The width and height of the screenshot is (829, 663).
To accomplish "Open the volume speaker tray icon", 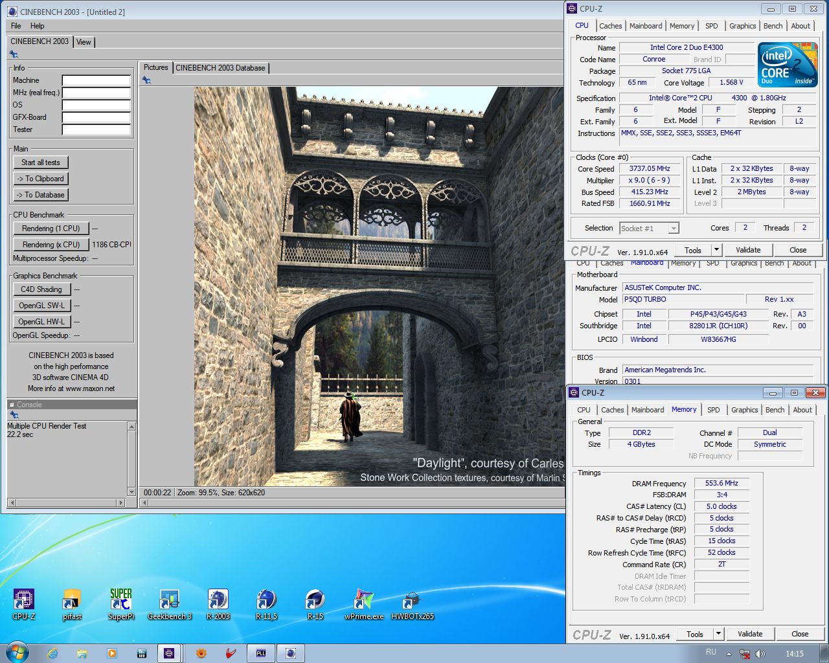I will 760,654.
